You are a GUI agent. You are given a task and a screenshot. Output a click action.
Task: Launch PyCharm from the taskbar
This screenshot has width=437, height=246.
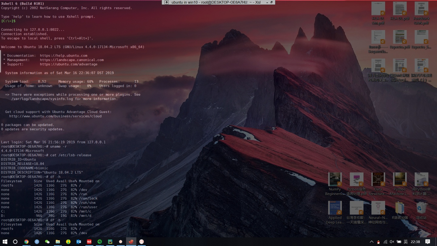110,242
